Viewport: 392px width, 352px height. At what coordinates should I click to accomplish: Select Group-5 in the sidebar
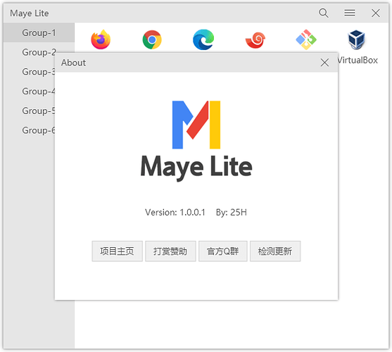point(30,111)
